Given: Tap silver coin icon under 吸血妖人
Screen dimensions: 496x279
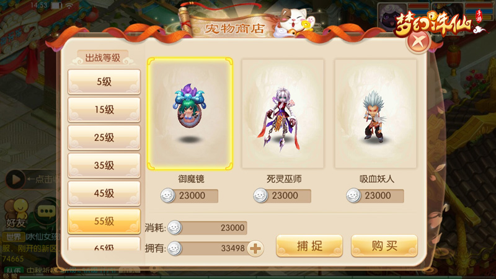Looking at the screenshot, I should click(x=353, y=195).
